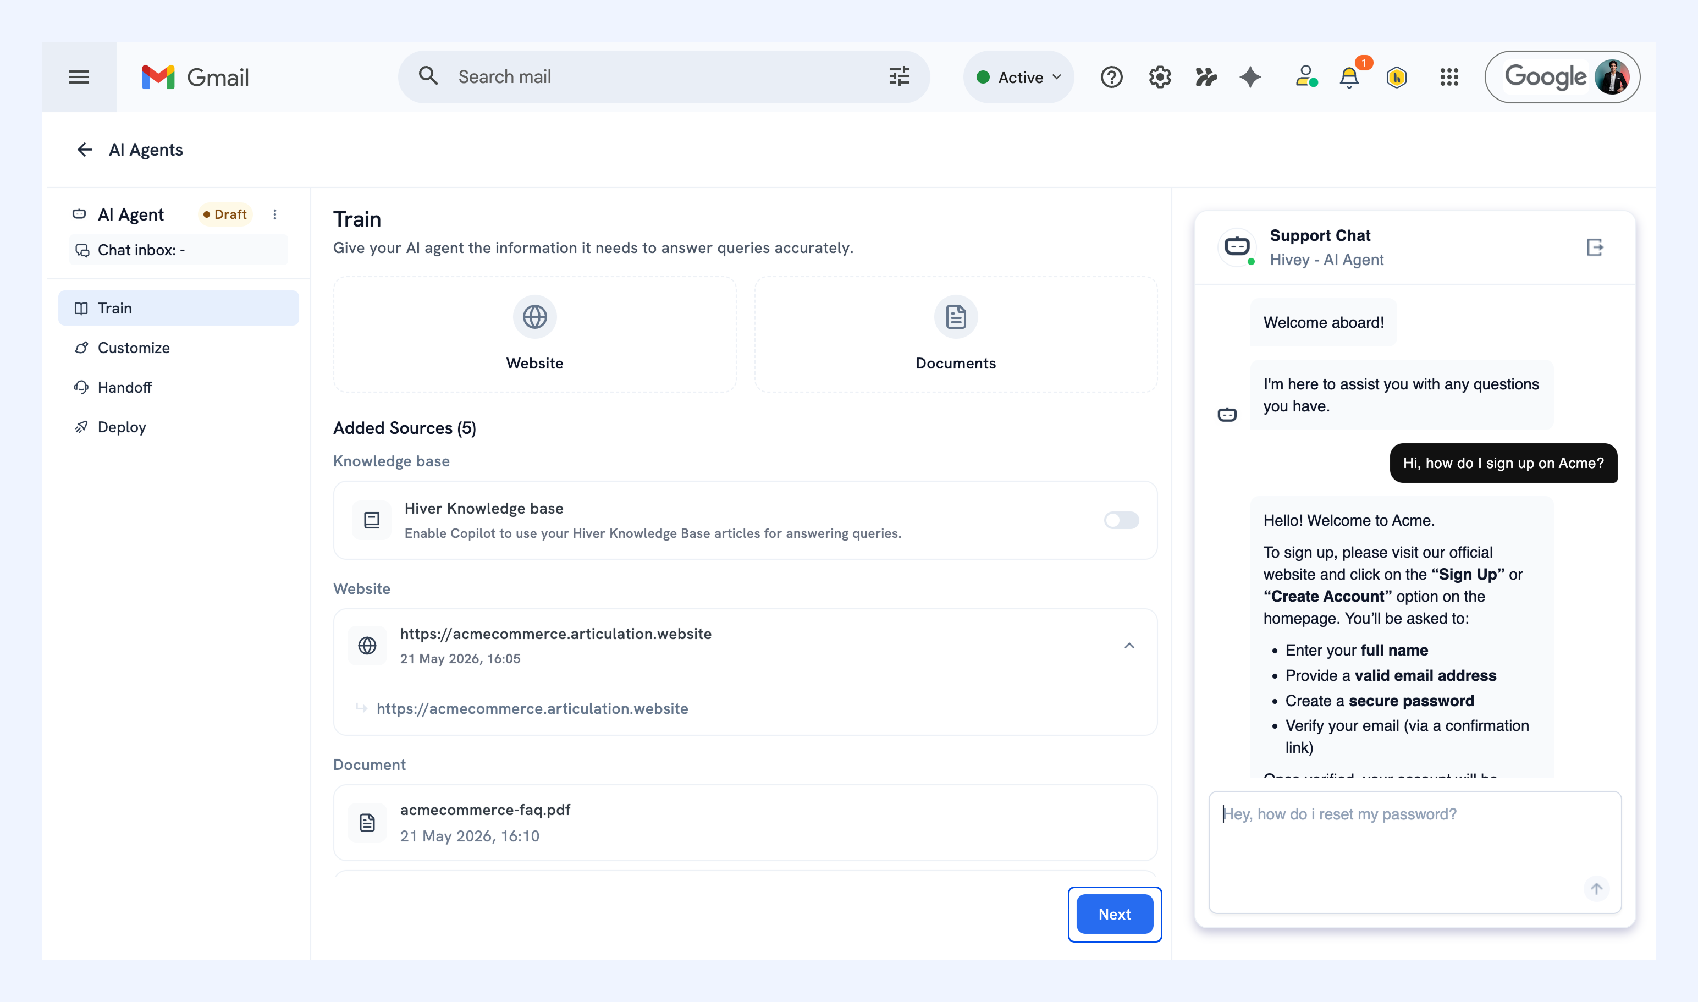
Task: Open the Google account profile avatar
Action: pos(1612,77)
